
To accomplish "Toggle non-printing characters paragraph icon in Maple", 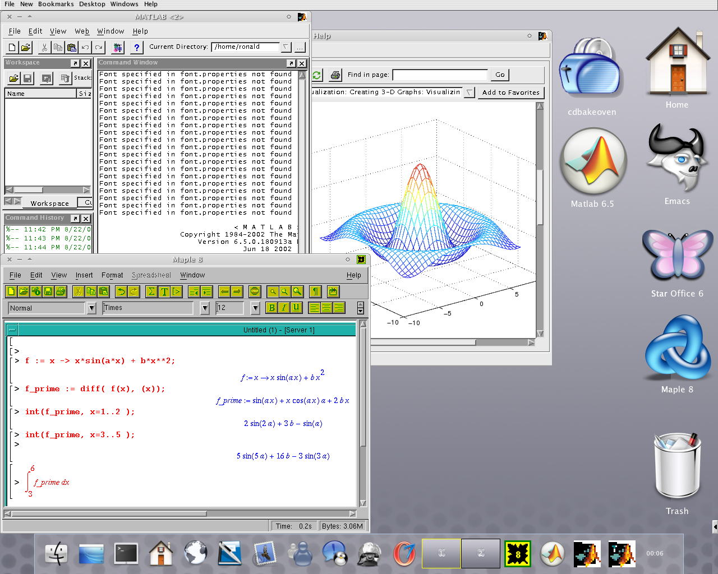I will click(x=315, y=291).
